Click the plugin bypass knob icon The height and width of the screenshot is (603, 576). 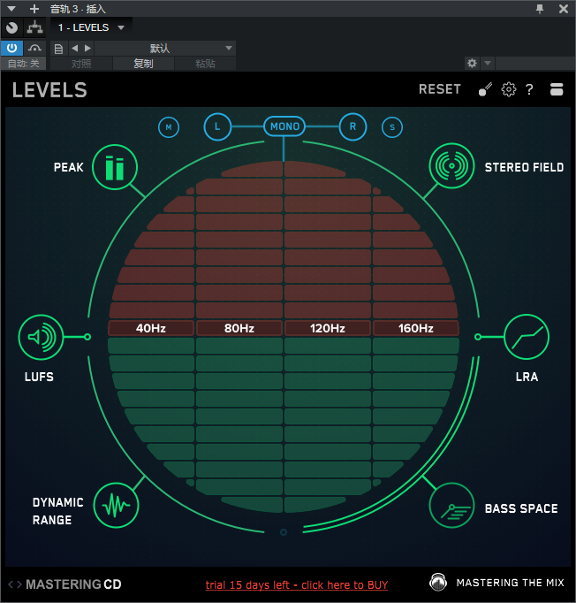pos(11,27)
